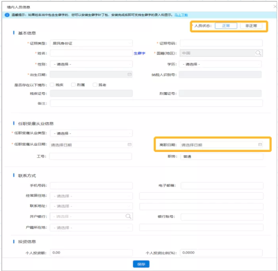The width and height of the screenshot is (278, 271).
Task: Switch 人员状态 to 非正常
Action: pyautogui.click(x=251, y=26)
